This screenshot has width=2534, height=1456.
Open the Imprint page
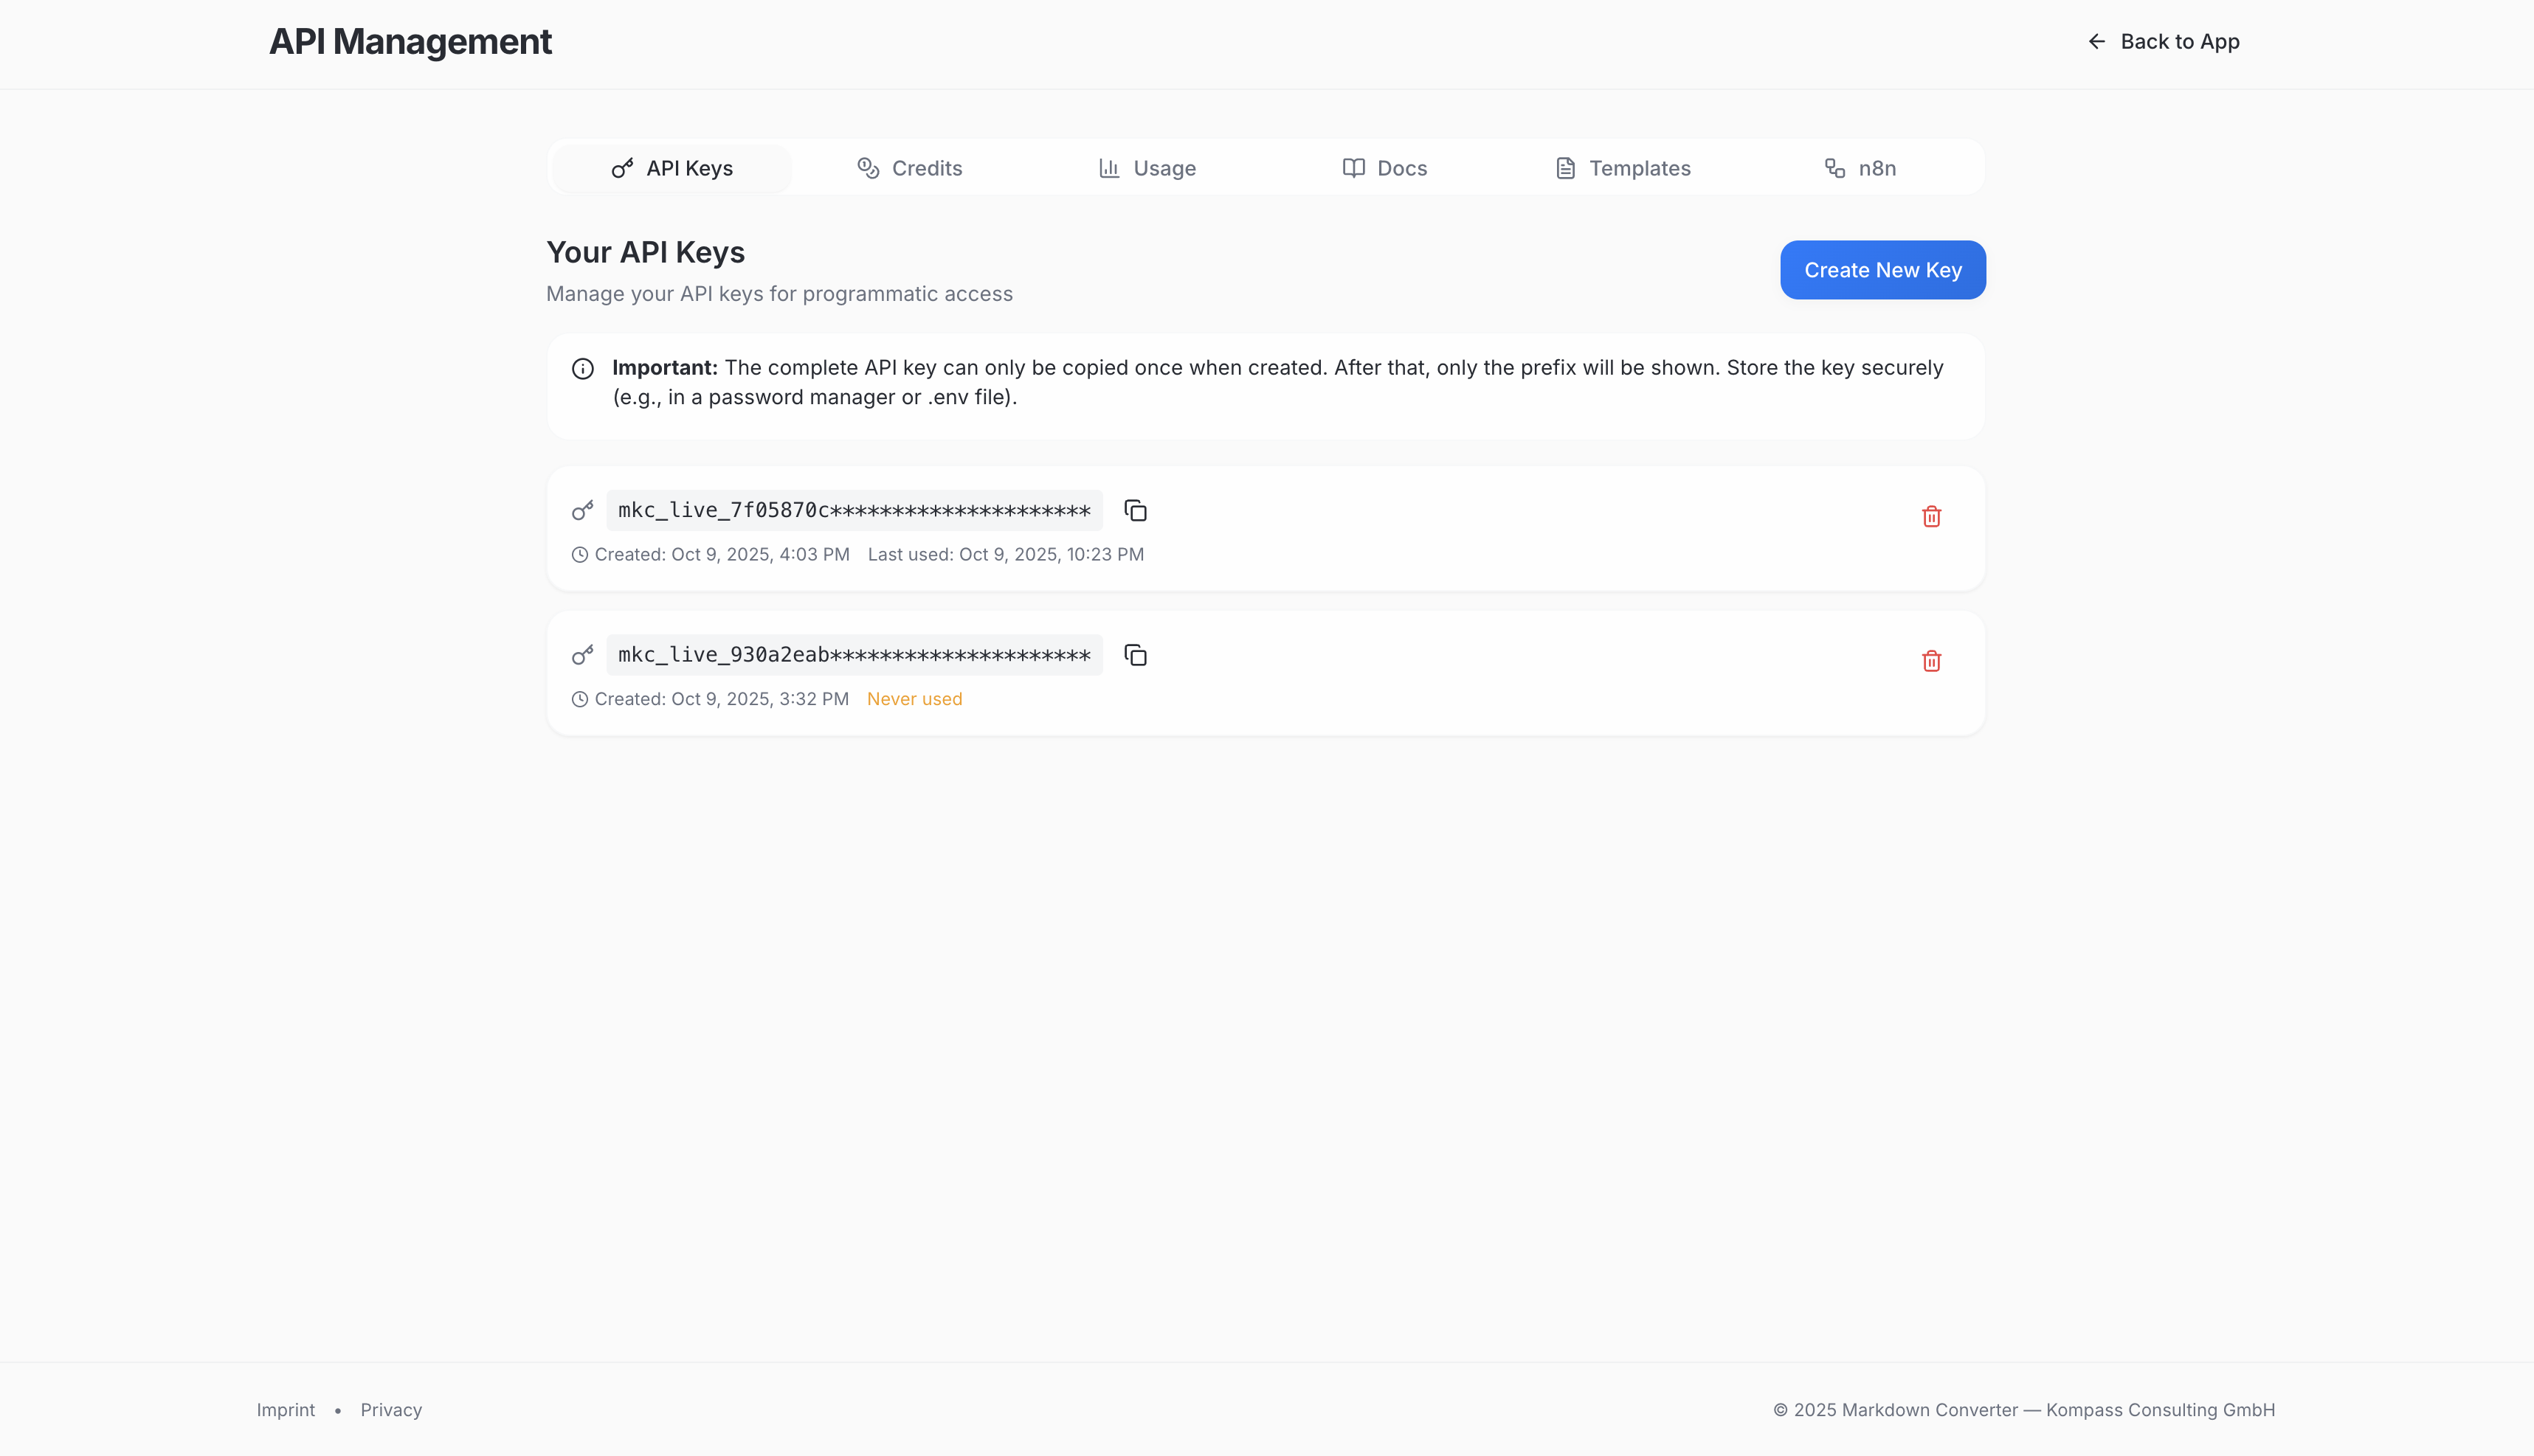(x=286, y=1409)
